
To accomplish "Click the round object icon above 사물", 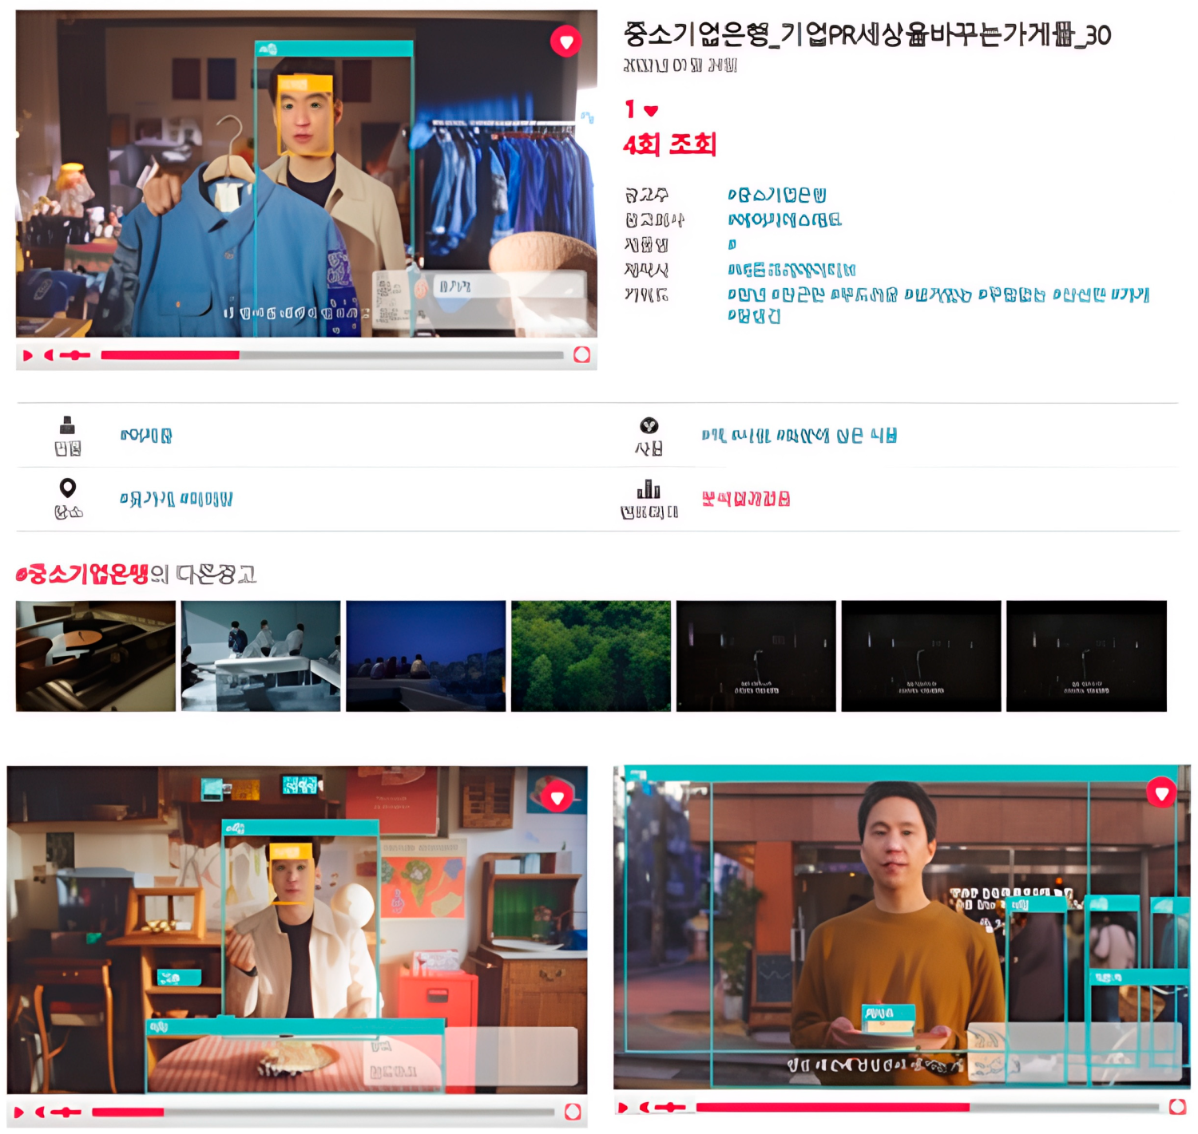I will pos(649,425).
